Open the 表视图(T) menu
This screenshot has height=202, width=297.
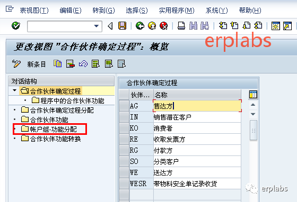(x=34, y=11)
